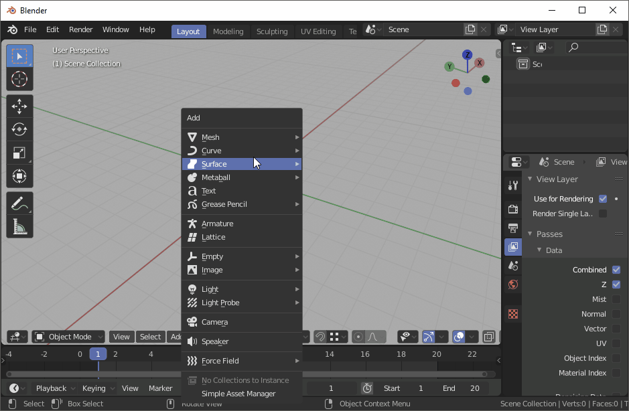Screen dimensions: 629x411
Task: Click the current frame playhead on the timeline
Action: 98,353
